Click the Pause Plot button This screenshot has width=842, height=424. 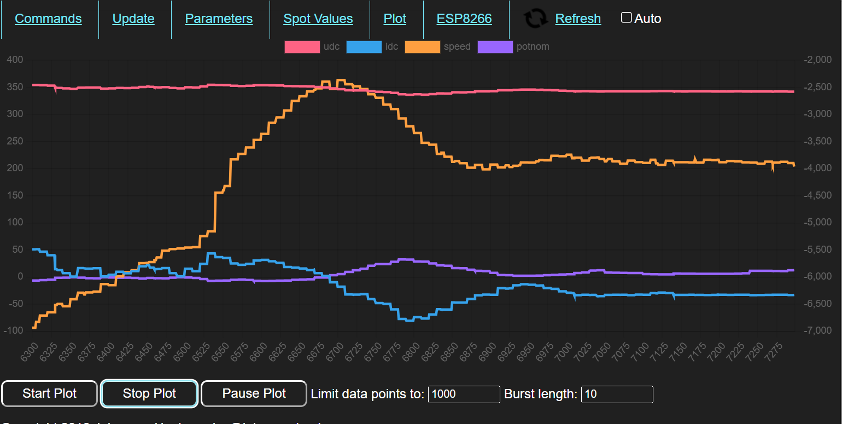click(x=254, y=393)
